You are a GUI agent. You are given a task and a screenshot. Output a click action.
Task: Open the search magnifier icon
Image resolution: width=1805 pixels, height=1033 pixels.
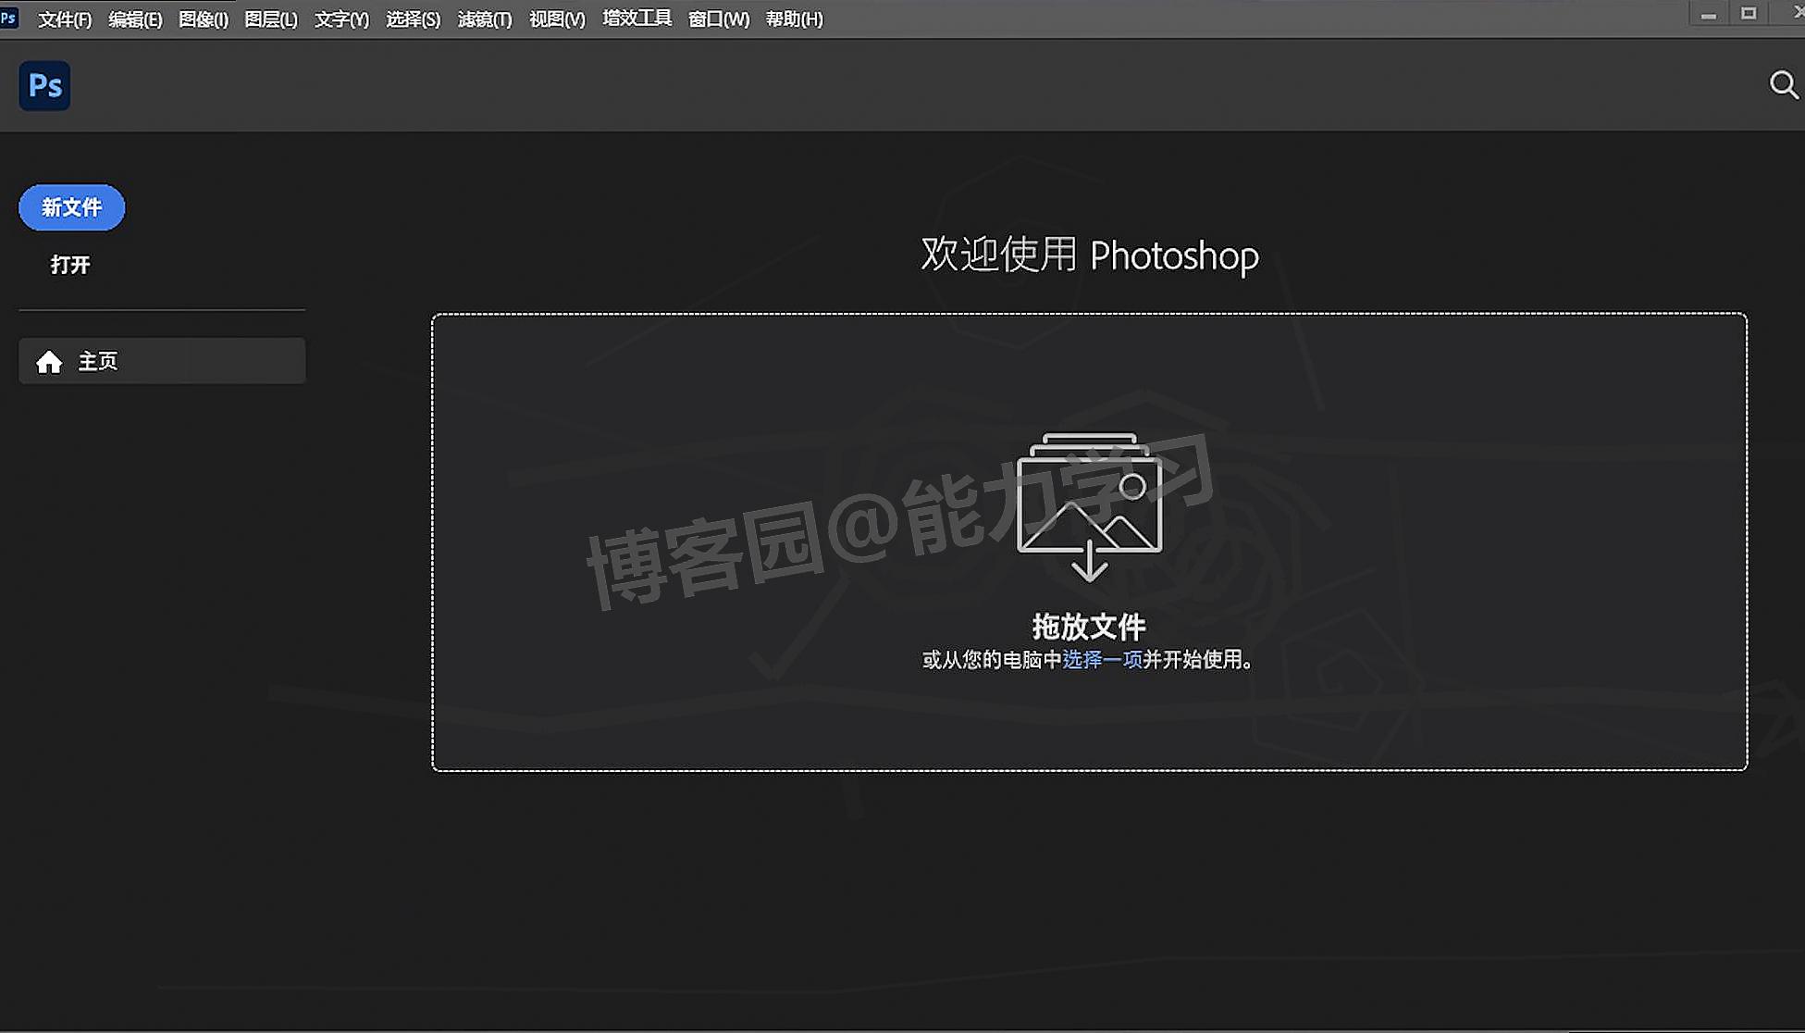tap(1783, 85)
